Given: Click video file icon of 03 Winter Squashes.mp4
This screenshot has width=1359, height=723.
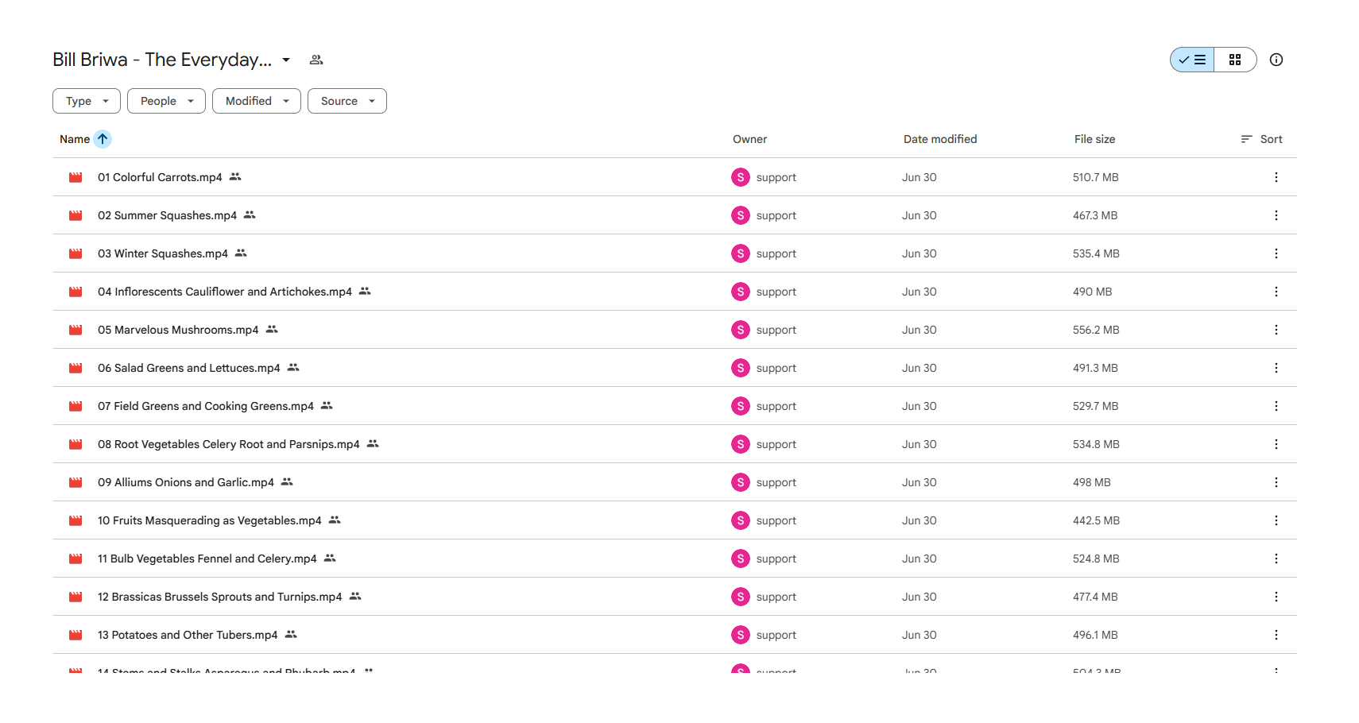Looking at the screenshot, I should [75, 253].
